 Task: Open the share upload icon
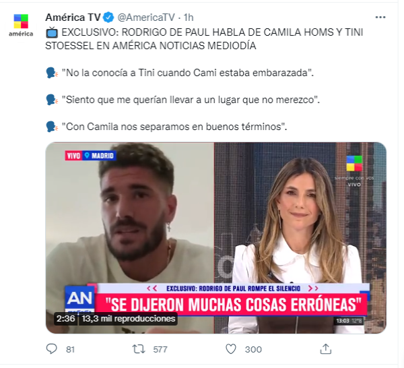tap(326, 348)
